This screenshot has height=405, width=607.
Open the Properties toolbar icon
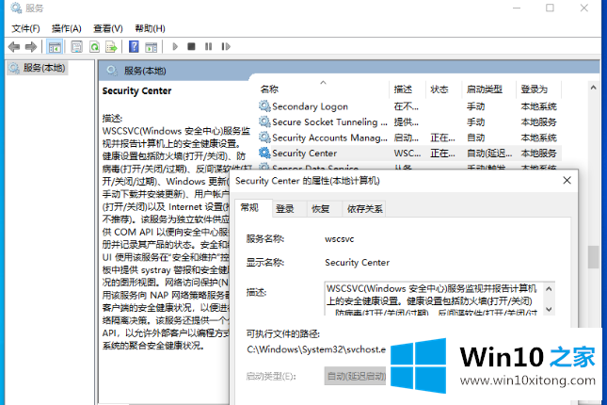tap(76, 47)
